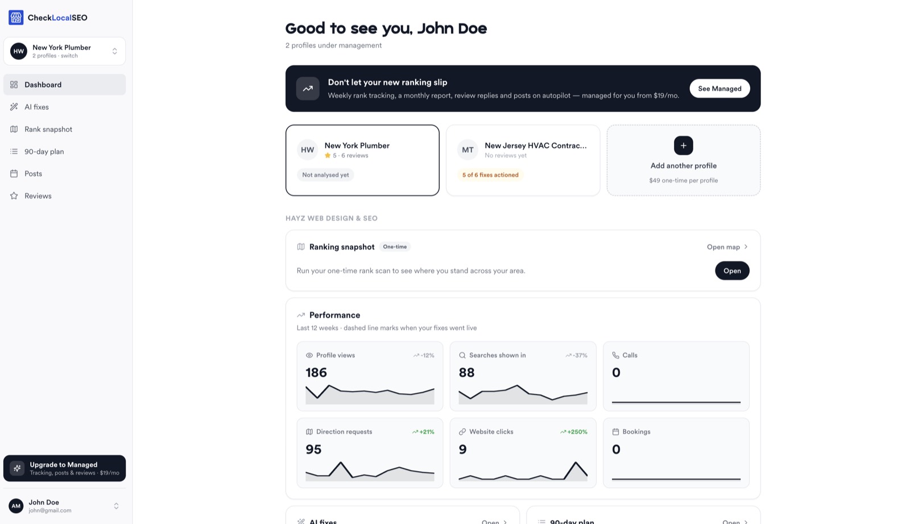Click the Bookings calendar icon
Viewport: 910px width, 524px height.
click(x=615, y=432)
